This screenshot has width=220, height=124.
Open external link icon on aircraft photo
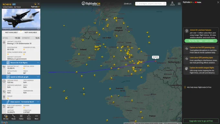(38, 28)
